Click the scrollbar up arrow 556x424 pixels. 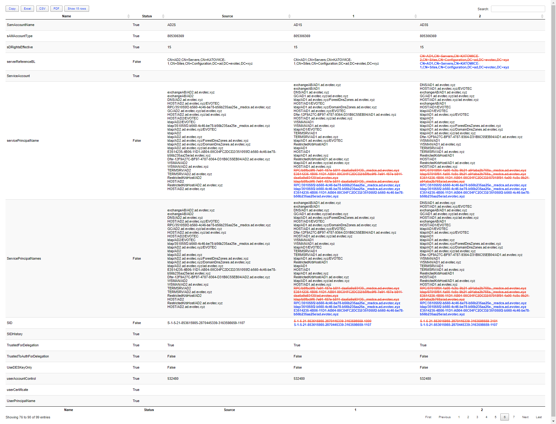pos(554,2)
